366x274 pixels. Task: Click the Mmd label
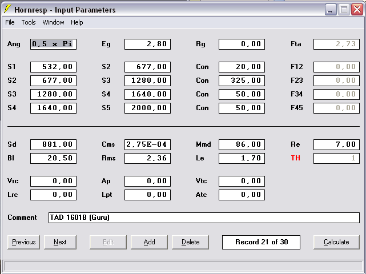[x=203, y=144]
